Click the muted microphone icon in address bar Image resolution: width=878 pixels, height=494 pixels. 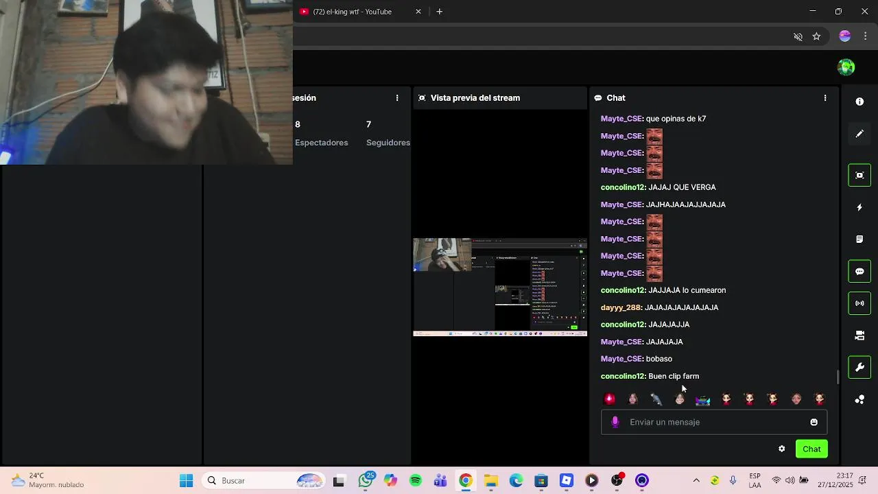[798, 36]
